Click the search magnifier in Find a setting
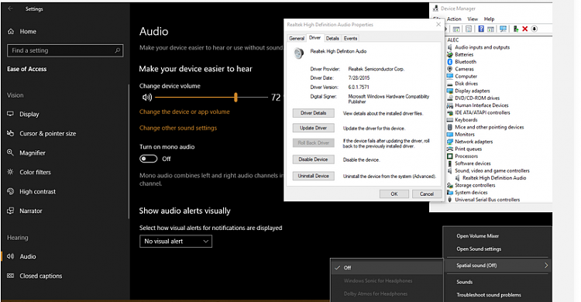This screenshot has width=581, height=302. click(117, 50)
